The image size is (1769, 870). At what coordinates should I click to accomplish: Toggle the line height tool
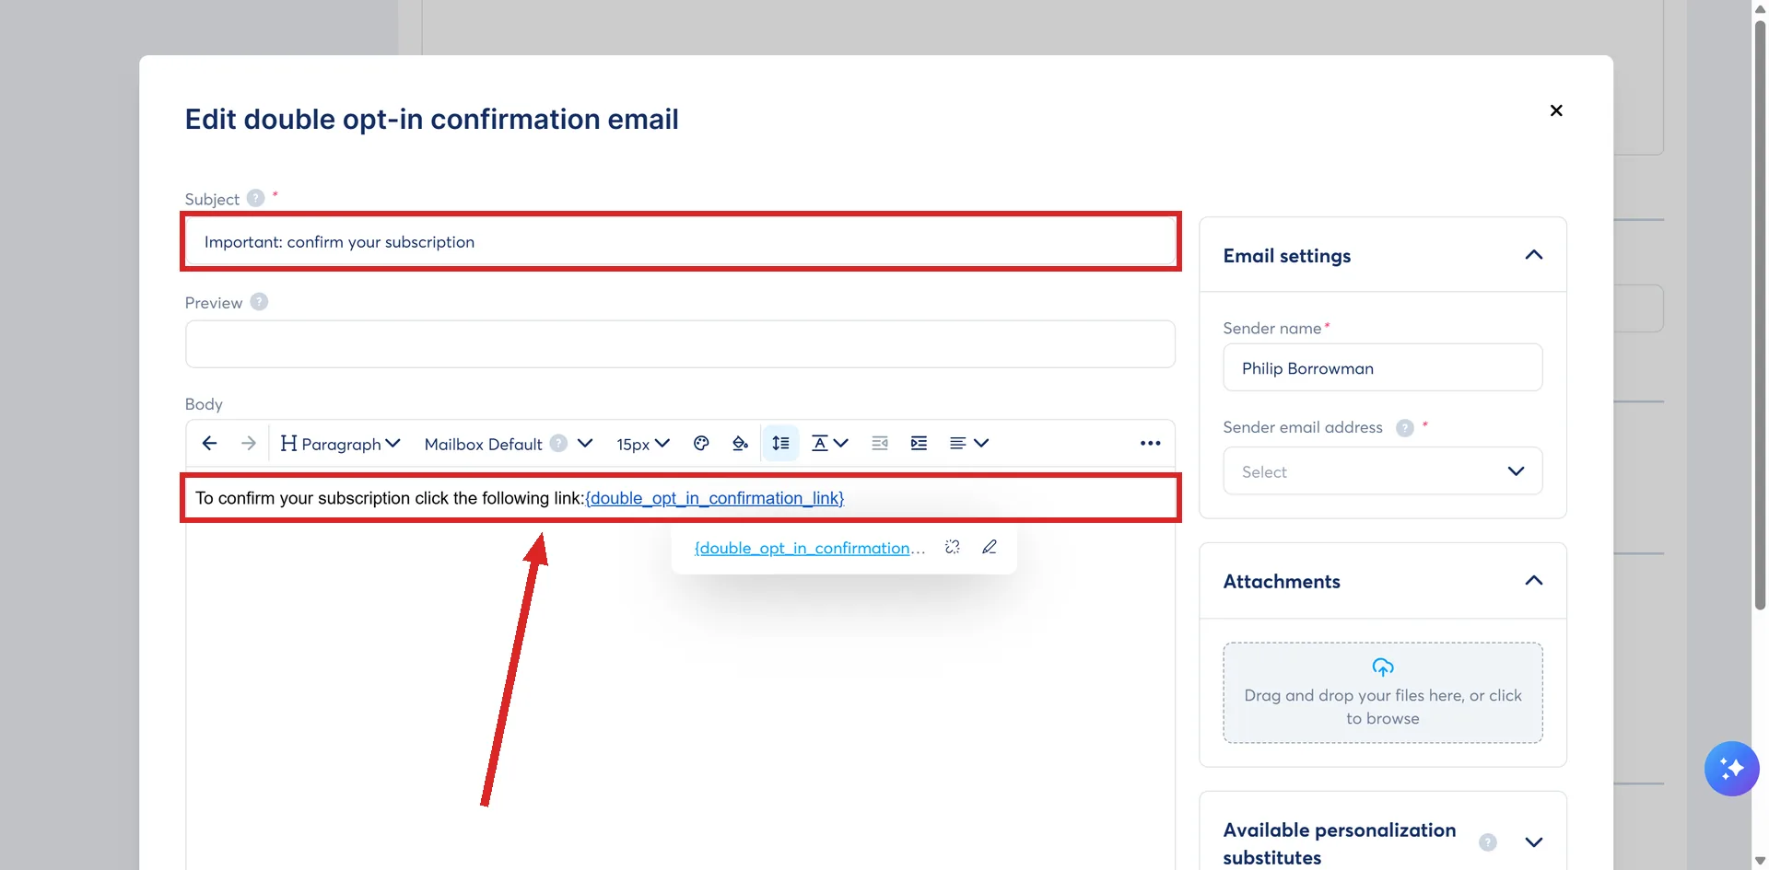tap(780, 443)
